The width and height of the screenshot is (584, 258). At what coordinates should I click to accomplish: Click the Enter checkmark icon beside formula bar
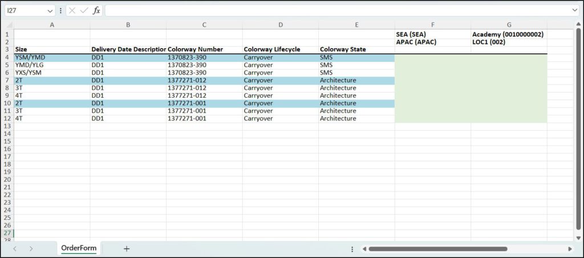pos(84,11)
